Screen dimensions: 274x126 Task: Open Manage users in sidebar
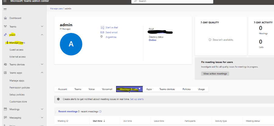pos(17,43)
